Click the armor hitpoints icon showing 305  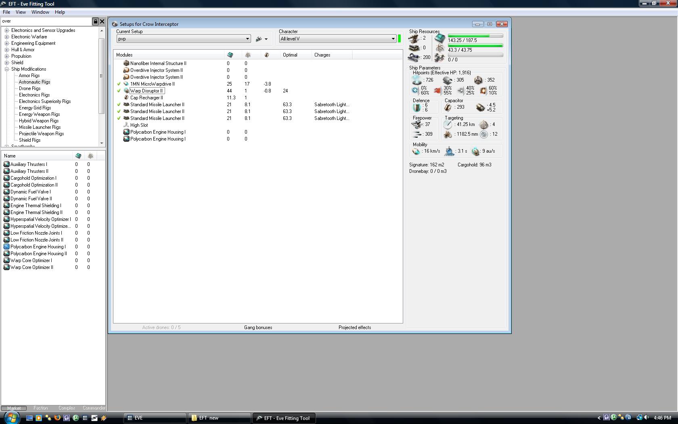tap(447, 80)
